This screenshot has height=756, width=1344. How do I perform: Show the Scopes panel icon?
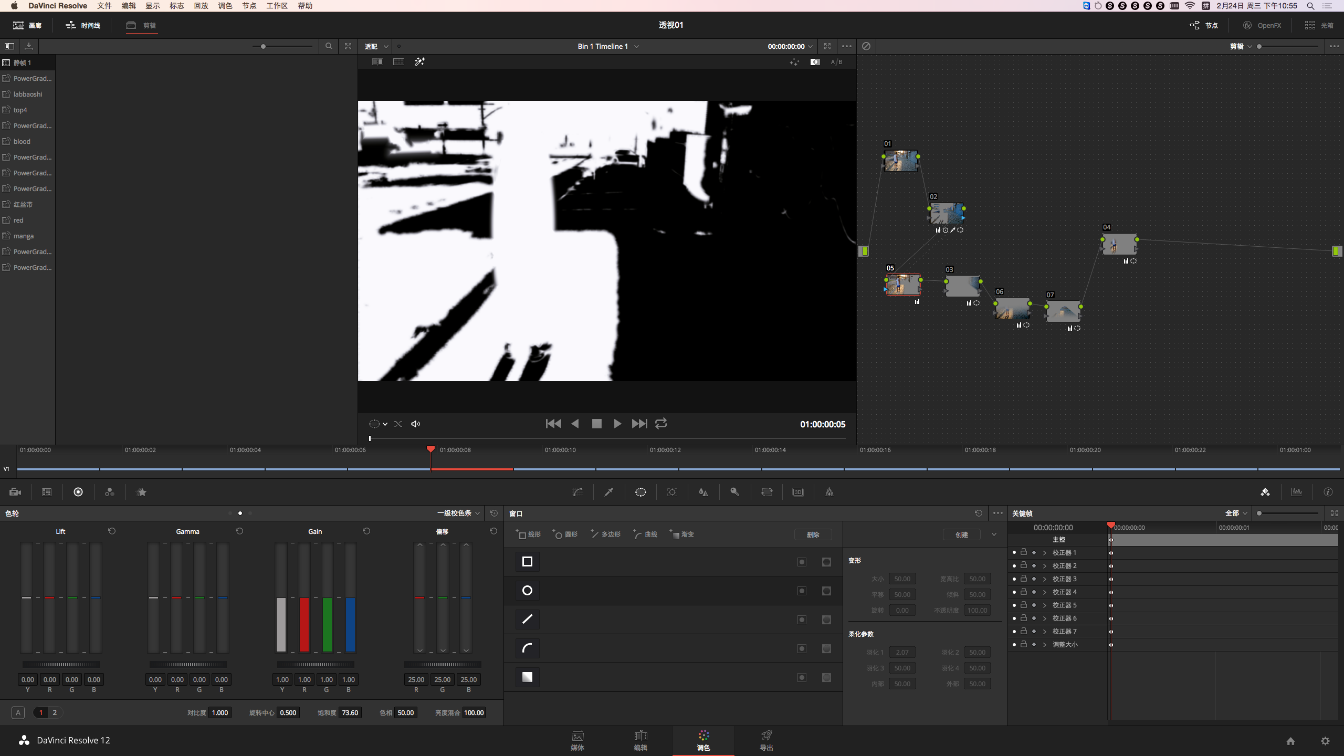point(1297,492)
